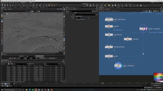Click the parameter pane search icon
163x91 pixels.
[x=94, y=11]
